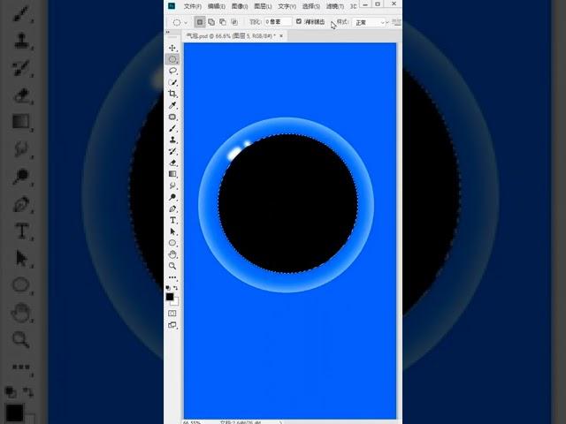Click the feather value input field

pos(278,21)
